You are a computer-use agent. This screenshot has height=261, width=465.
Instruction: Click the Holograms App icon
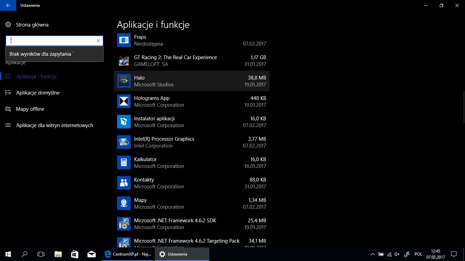coord(124,101)
